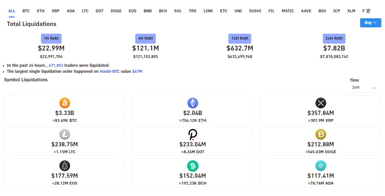Switch to the SOL tab
385x196 pixels.
click(x=178, y=11)
